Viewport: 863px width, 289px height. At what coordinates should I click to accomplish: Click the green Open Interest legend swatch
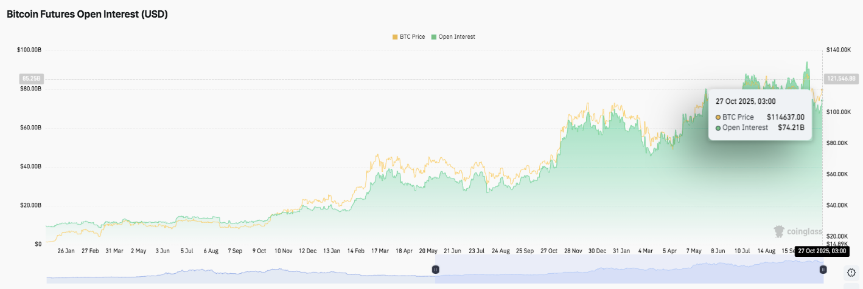[x=434, y=37]
